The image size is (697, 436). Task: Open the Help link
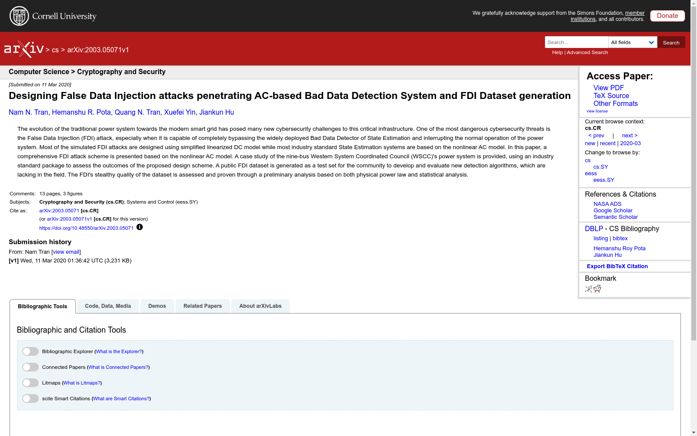click(x=558, y=52)
